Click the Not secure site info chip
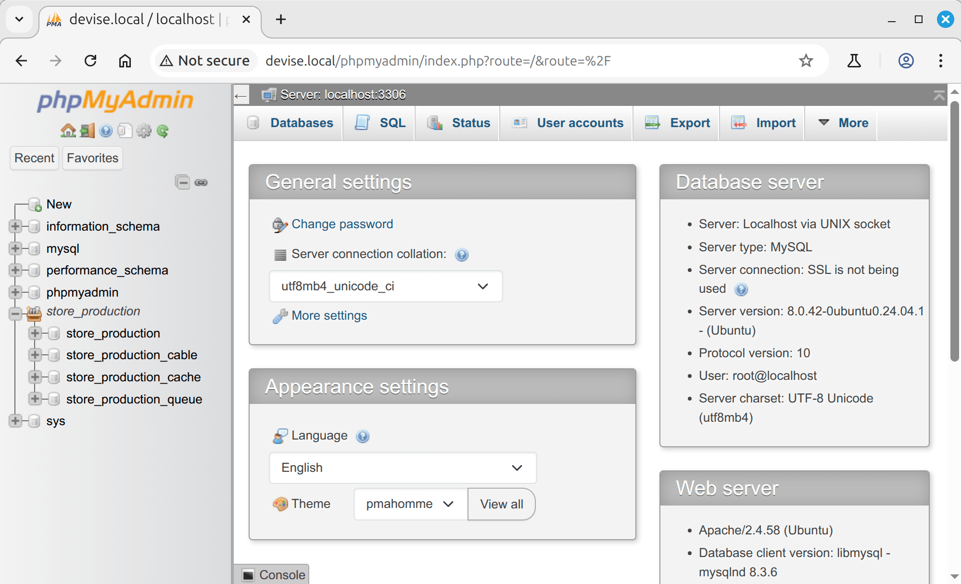The image size is (961, 584). point(205,61)
